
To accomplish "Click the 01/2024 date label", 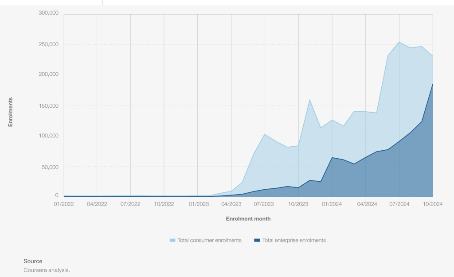I will point(332,204).
